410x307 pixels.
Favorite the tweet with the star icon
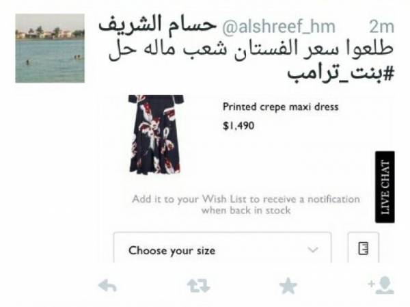(x=288, y=286)
